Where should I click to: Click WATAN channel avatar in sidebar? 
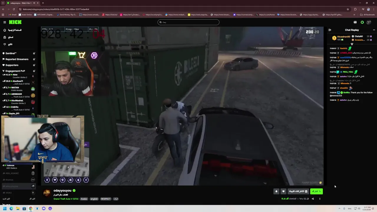pos(33,89)
